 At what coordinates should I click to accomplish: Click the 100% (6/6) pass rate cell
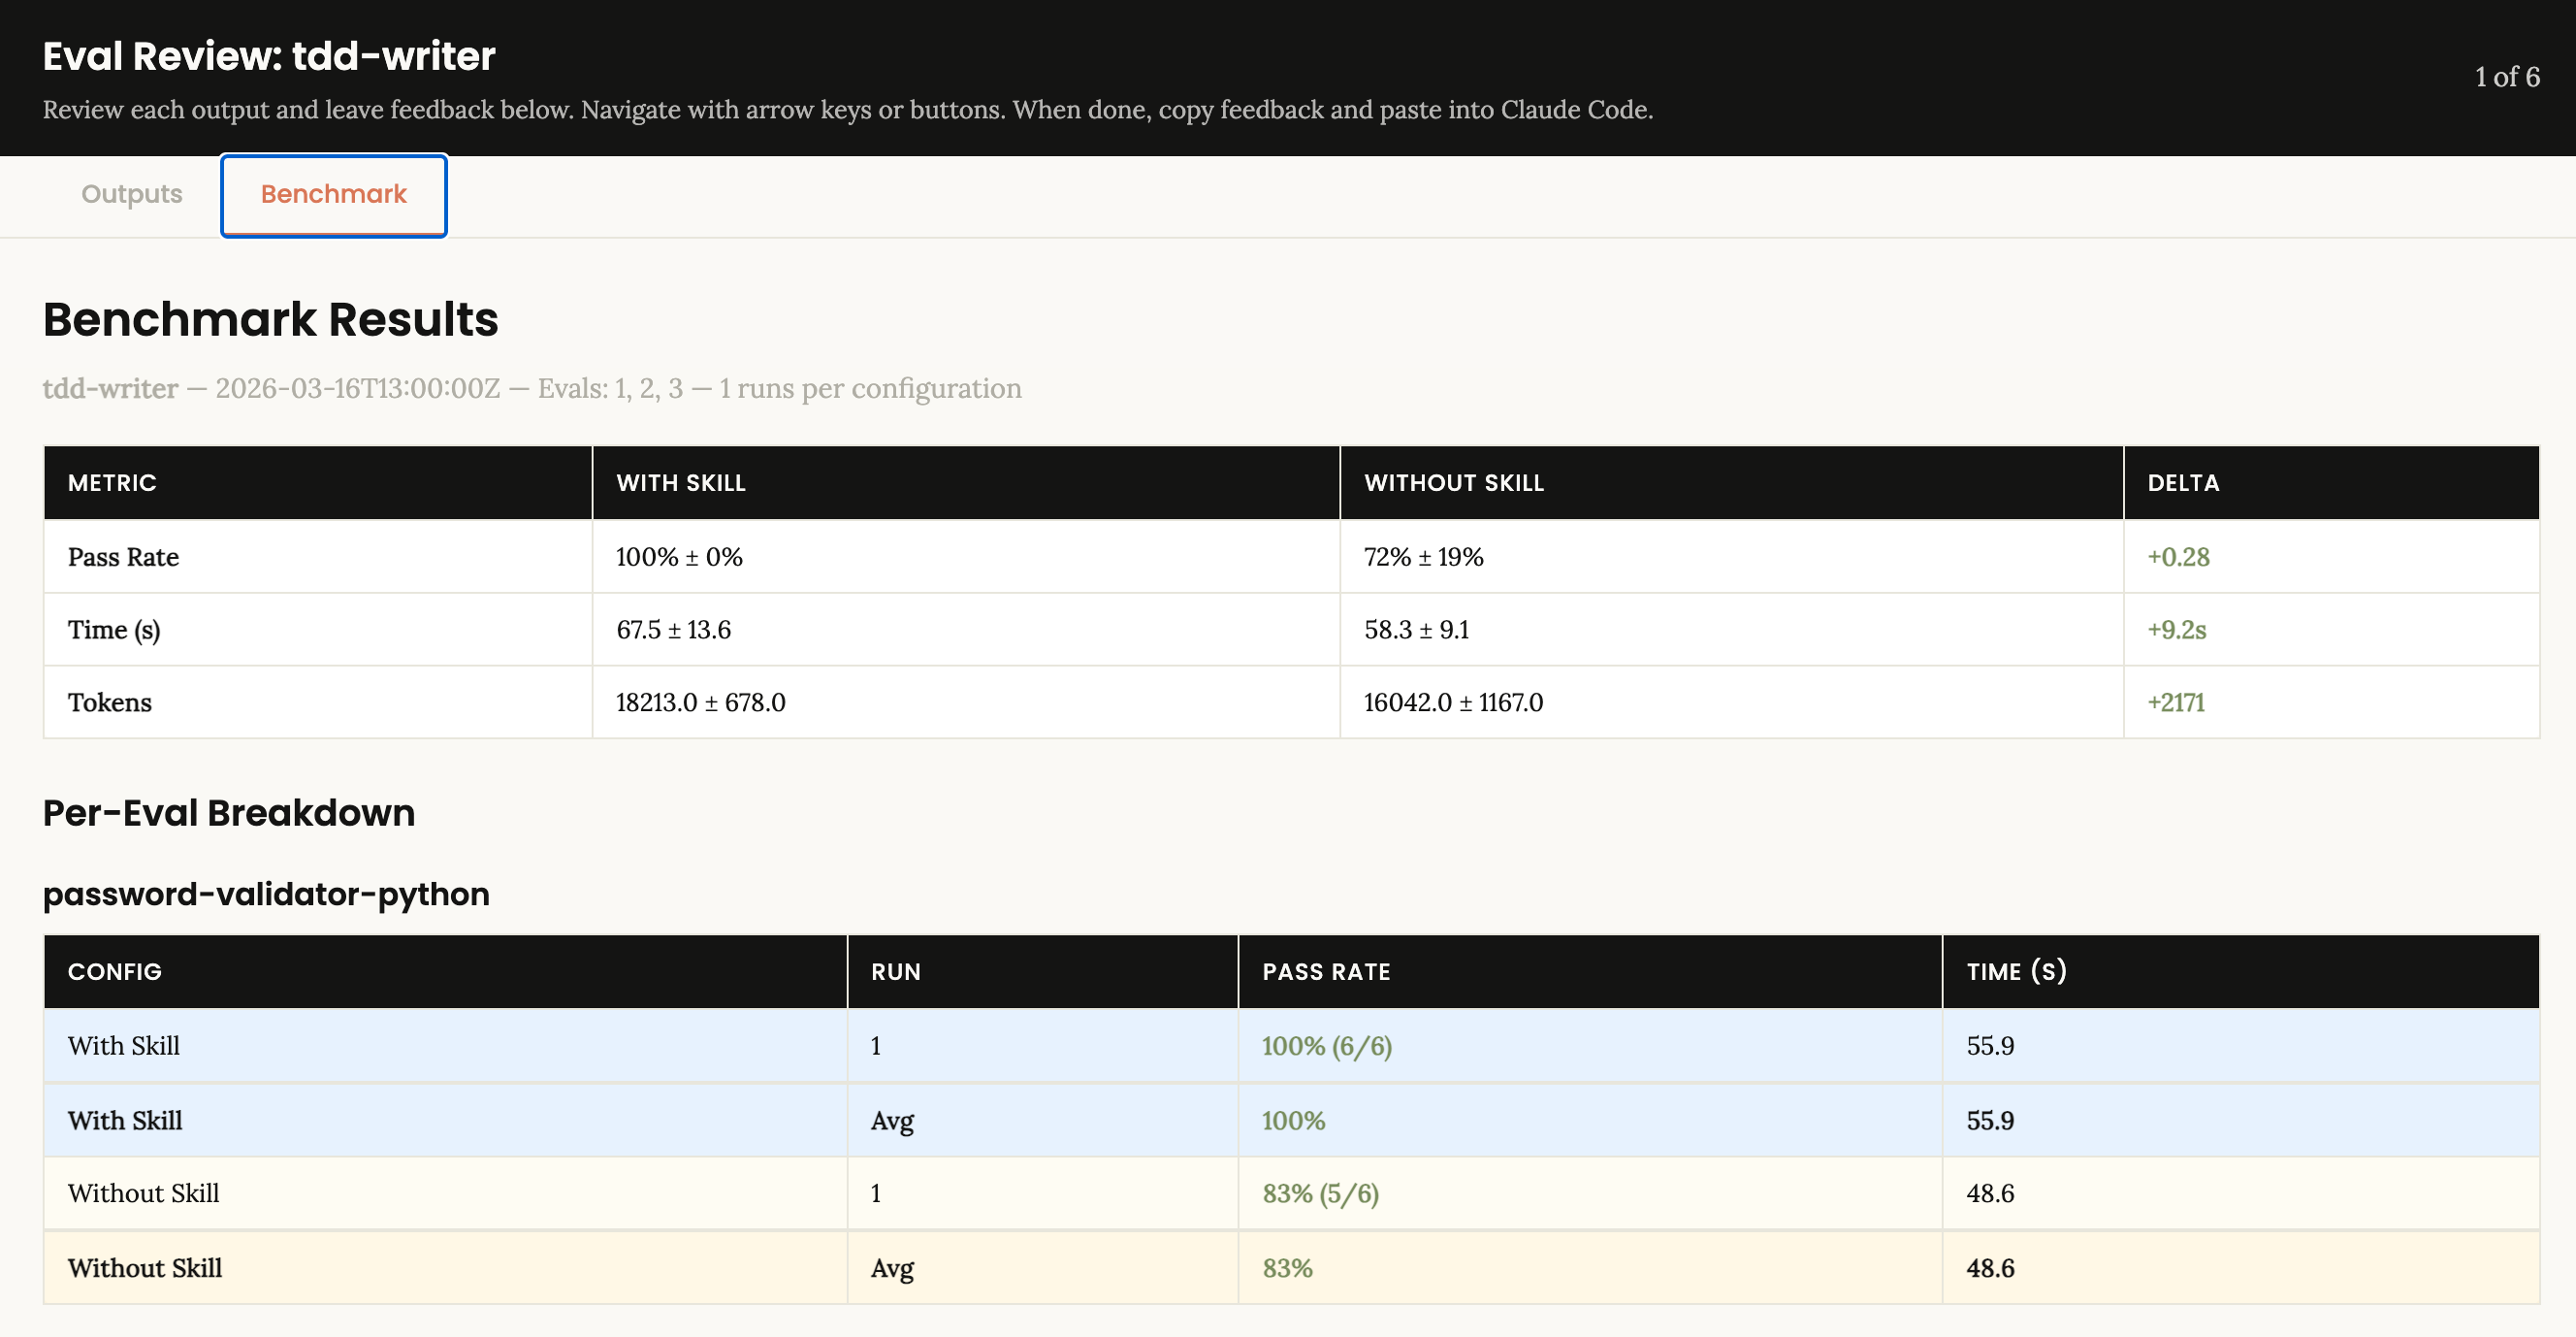1326,1046
